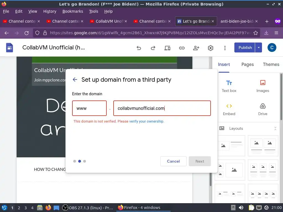
Task: Choose the two-image column layout
Action: click(263, 145)
